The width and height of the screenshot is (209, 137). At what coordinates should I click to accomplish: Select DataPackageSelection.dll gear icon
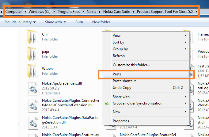coord(33,123)
